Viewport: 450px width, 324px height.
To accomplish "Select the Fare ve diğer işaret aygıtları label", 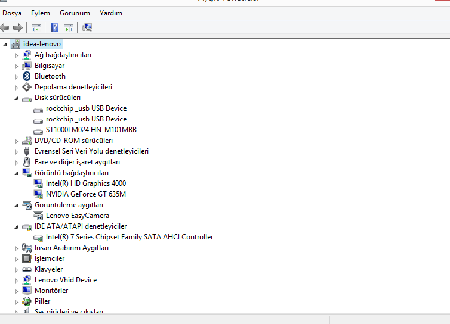I will pyautogui.click(x=77, y=162).
